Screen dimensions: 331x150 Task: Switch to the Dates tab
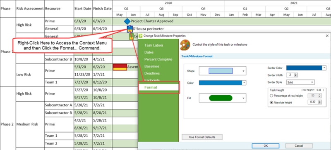point(149,52)
